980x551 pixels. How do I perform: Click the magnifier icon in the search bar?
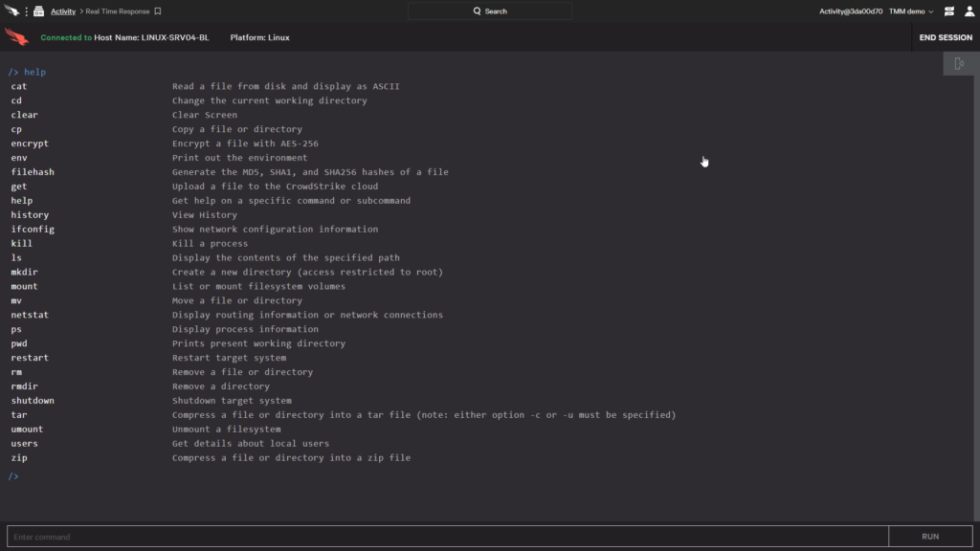coord(477,11)
